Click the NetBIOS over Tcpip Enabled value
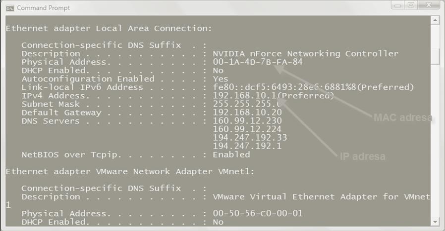445x231 pixels. click(x=231, y=154)
